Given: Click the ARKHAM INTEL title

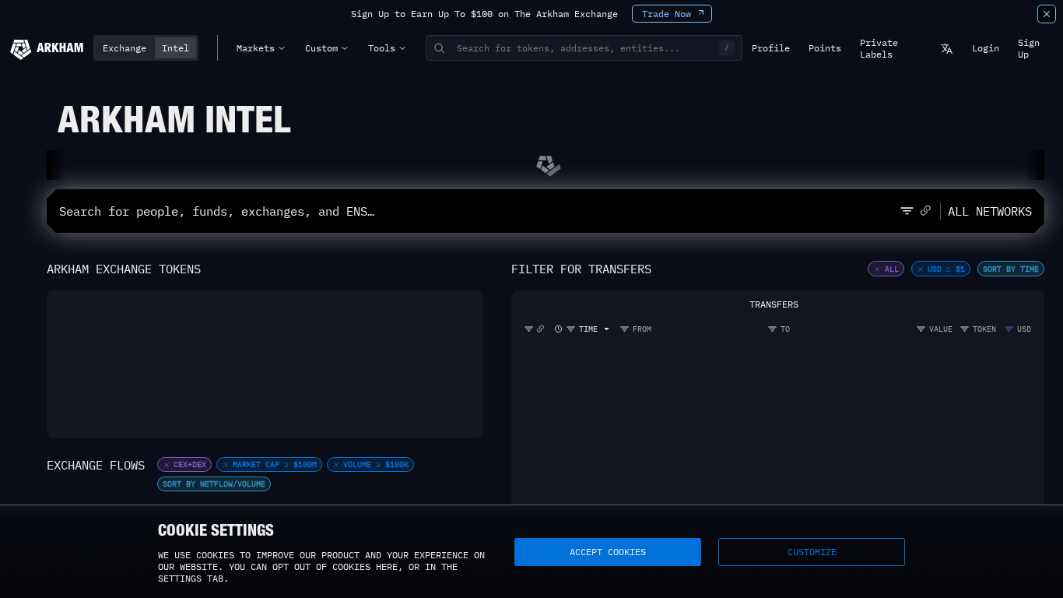Looking at the screenshot, I should click(174, 120).
